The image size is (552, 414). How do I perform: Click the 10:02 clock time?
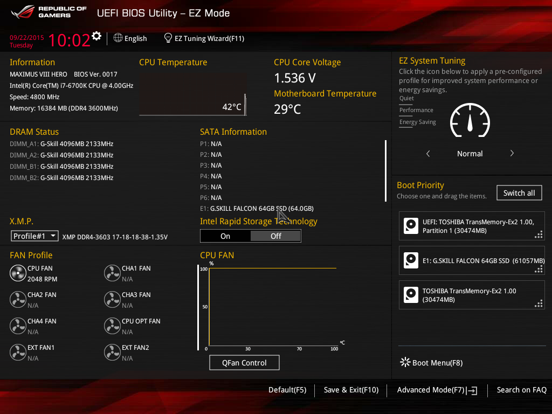coord(70,40)
